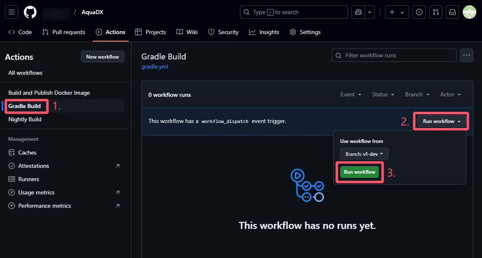
Task: Click the user profile avatar
Action: pos(470,12)
